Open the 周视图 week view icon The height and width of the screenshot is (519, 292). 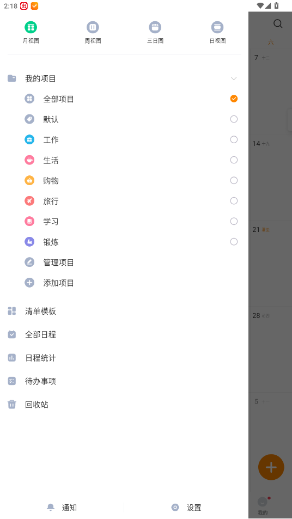[x=93, y=27]
